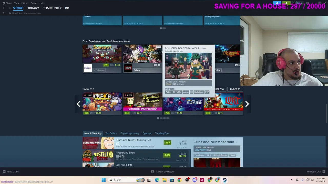Click the Anime user tag
The width and height of the screenshot is (328, 184).
coord(186,92)
